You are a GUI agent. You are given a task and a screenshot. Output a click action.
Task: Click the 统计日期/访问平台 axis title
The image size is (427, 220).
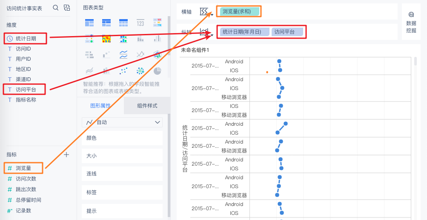click(x=185, y=149)
